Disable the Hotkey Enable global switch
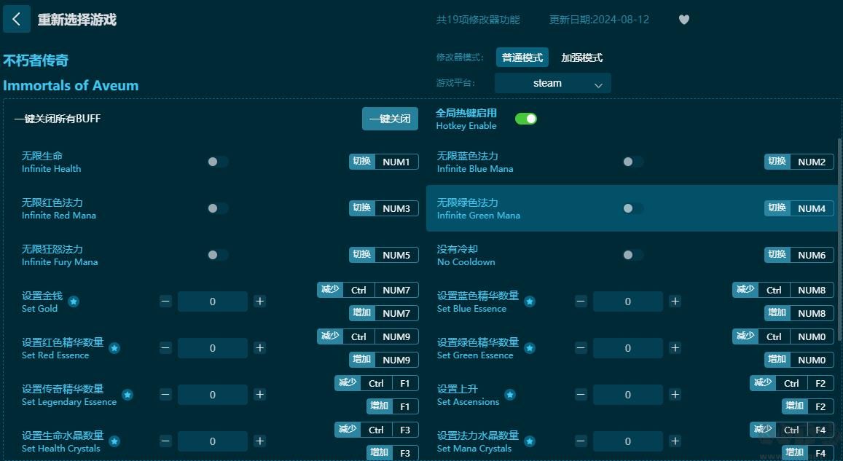The image size is (843, 461). 526,119
